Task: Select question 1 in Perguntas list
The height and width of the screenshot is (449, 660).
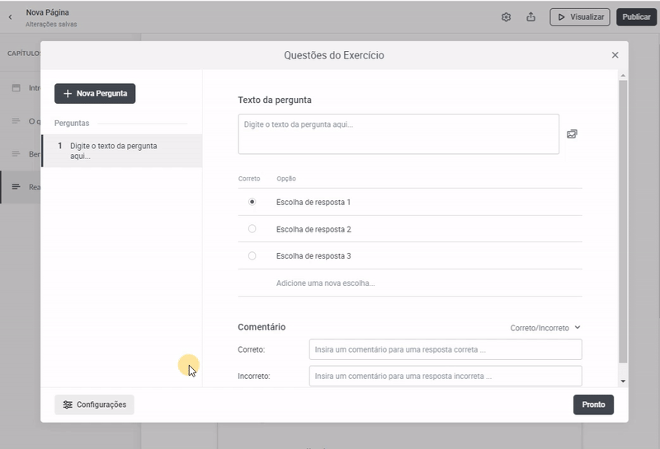Action: point(121,151)
